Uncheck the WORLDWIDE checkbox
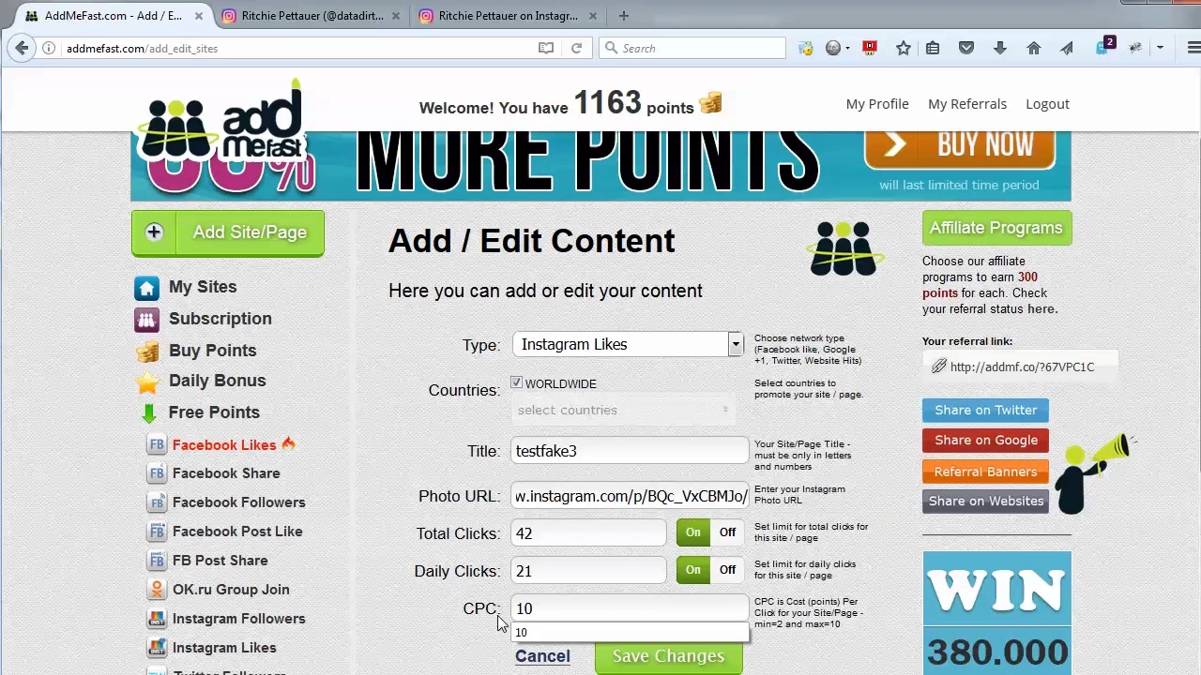The height and width of the screenshot is (675, 1201). (517, 382)
